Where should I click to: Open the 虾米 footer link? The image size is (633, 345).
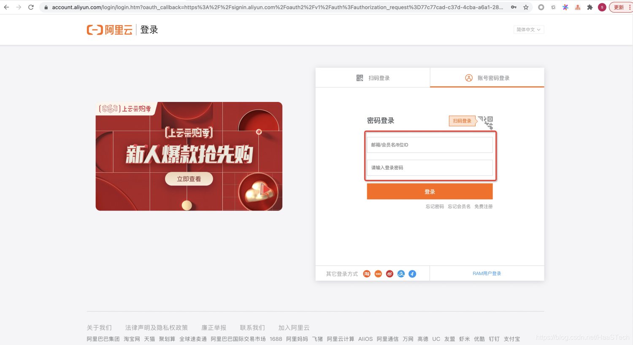point(465,339)
